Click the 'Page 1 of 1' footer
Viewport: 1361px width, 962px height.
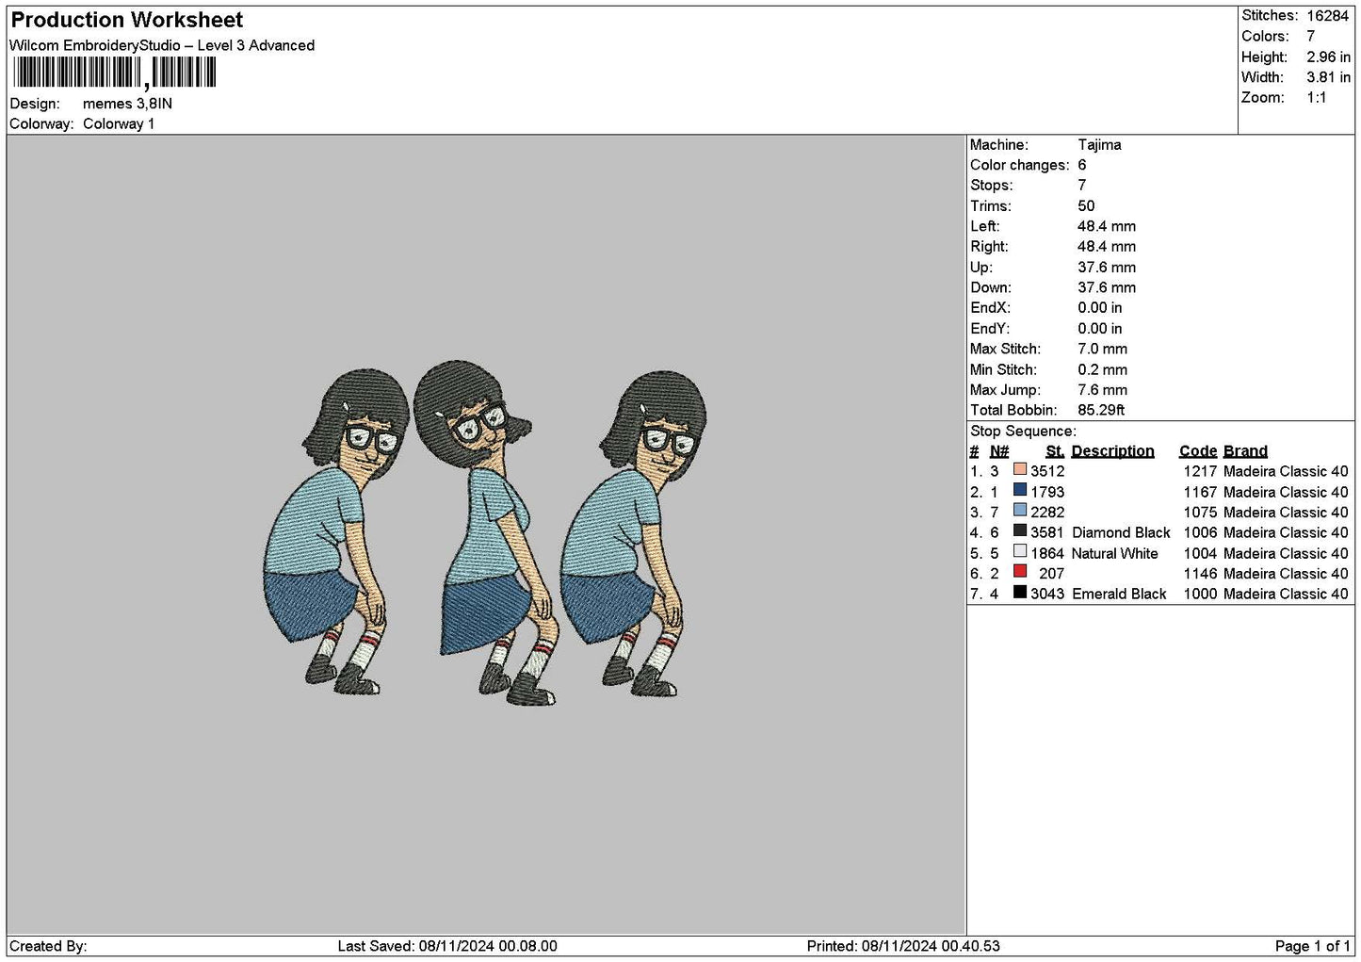(1312, 946)
